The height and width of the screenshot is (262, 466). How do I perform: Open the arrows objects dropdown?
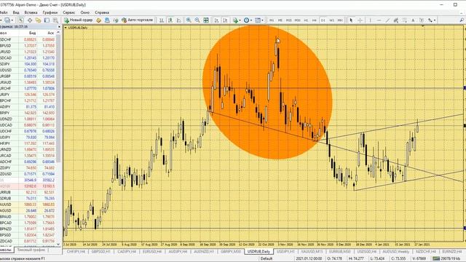pos(432,20)
